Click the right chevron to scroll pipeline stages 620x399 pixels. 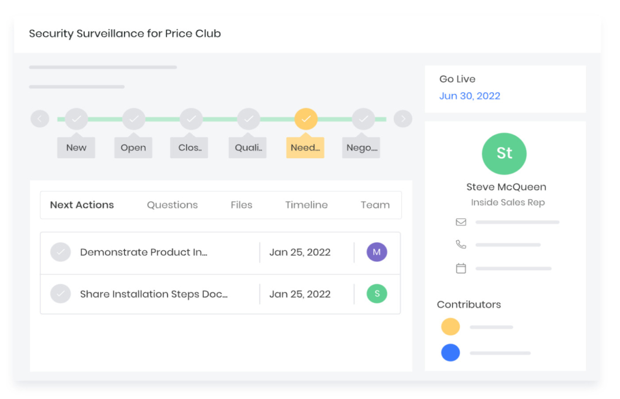click(403, 118)
